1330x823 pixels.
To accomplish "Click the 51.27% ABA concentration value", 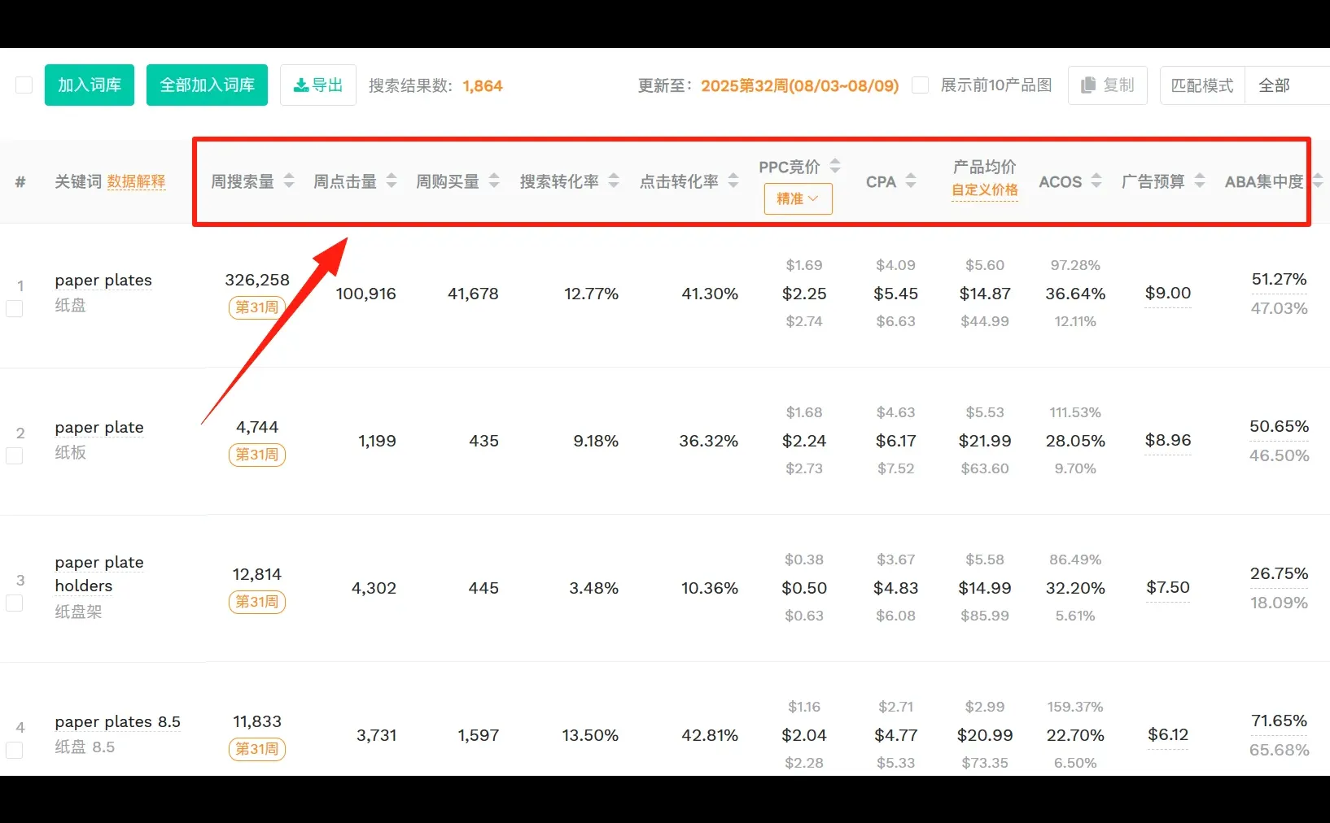I will [1280, 279].
